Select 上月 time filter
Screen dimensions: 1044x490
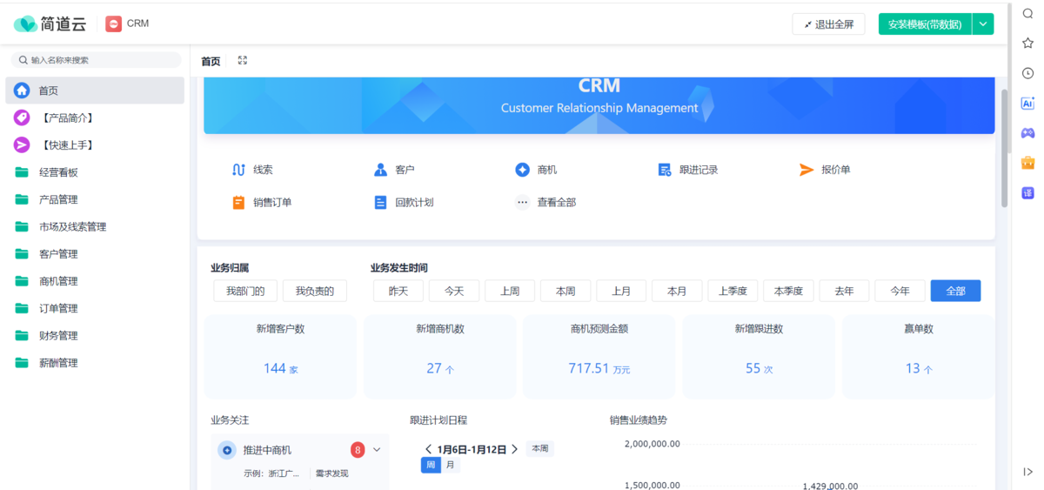click(x=621, y=291)
